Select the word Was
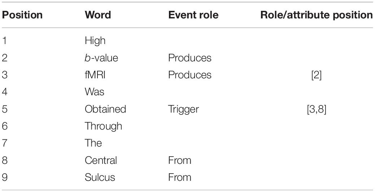 click(95, 92)
